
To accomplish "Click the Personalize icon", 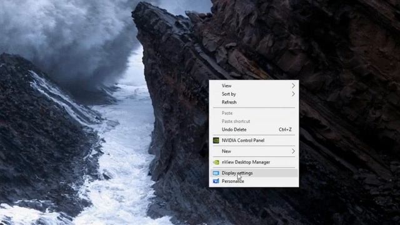I will pyautogui.click(x=216, y=181).
